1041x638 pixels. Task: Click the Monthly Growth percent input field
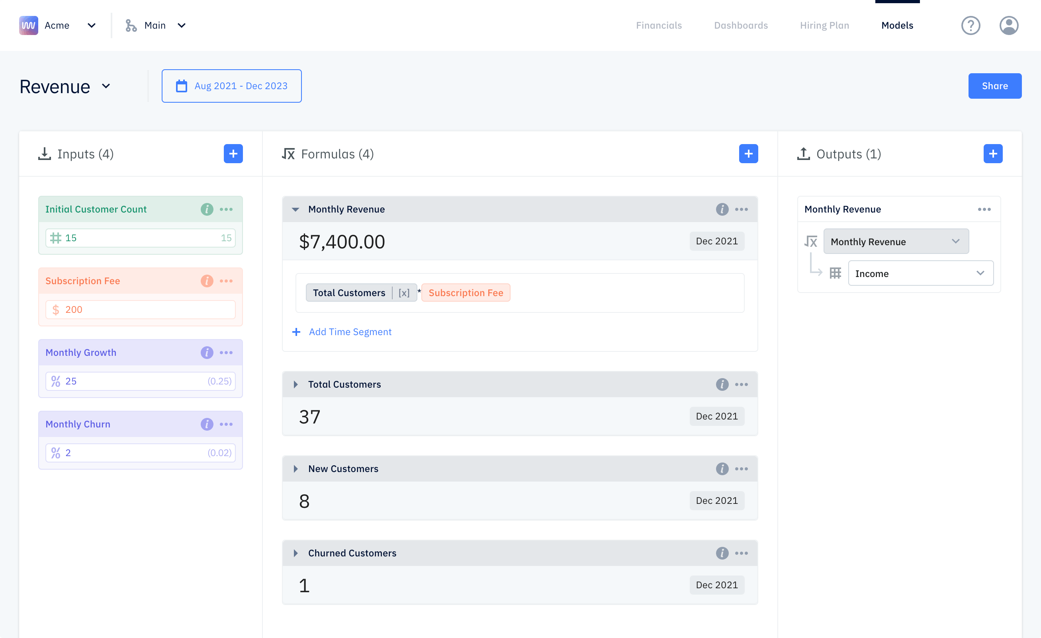click(x=140, y=381)
